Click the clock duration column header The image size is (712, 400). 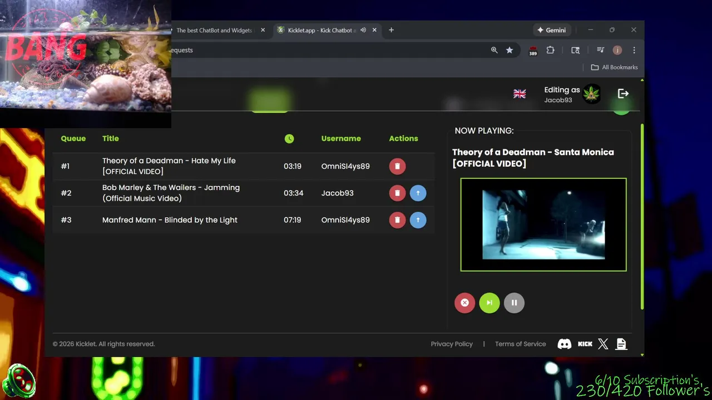[x=289, y=139]
